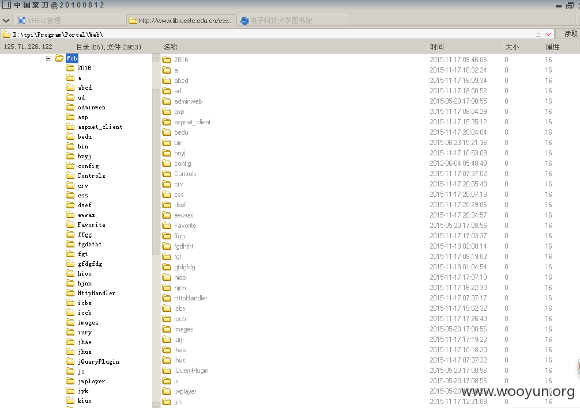Select the gfdgfdg folder in tree

(90, 264)
